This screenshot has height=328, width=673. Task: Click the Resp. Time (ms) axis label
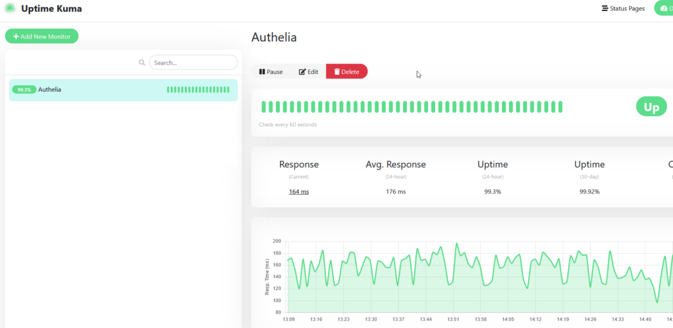[267, 277]
